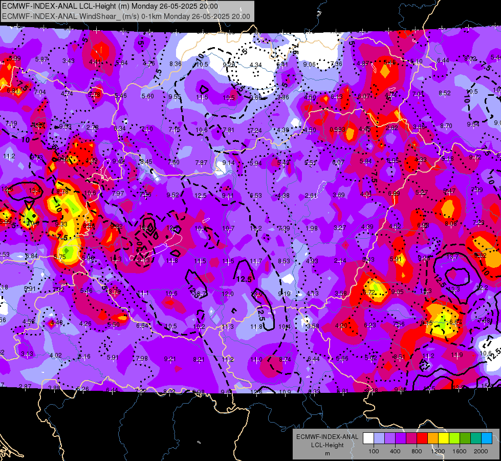Screen dimensions: 501x461
Task: Select the dark green legend swatch
Action: pos(465,438)
